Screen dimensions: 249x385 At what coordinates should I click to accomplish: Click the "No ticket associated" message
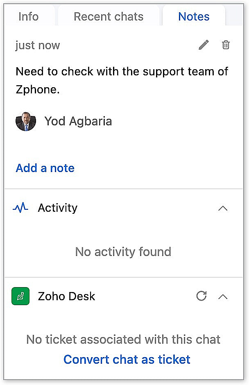123,339
